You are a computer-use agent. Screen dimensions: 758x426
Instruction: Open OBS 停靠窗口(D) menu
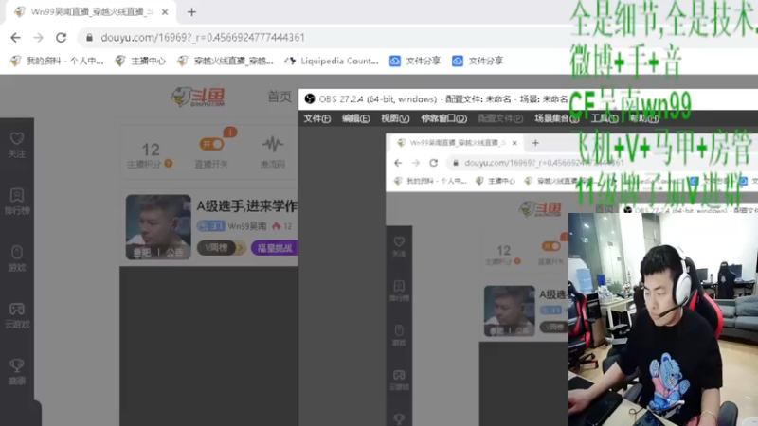pyautogui.click(x=443, y=119)
